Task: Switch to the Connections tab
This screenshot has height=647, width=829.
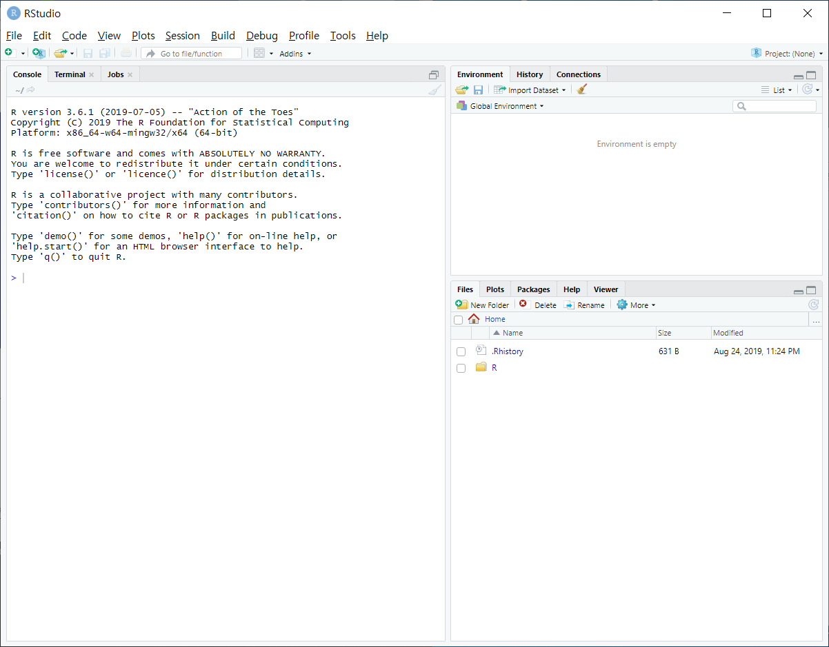Action: click(x=579, y=74)
